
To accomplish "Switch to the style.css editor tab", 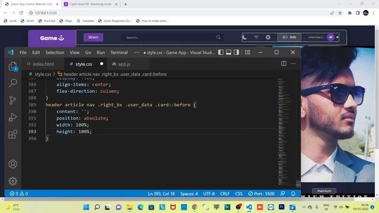I will (x=83, y=64).
